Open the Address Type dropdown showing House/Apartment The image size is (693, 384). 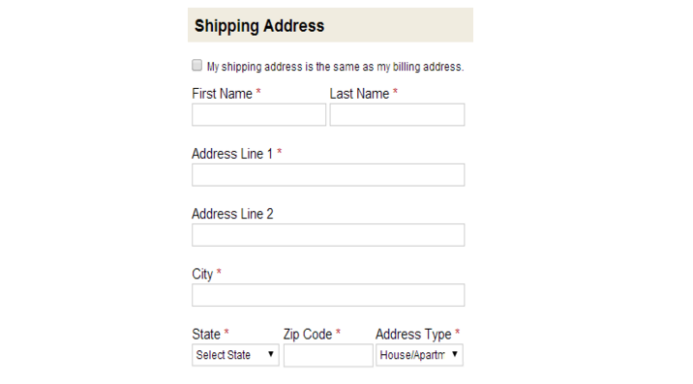coord(419,355)
